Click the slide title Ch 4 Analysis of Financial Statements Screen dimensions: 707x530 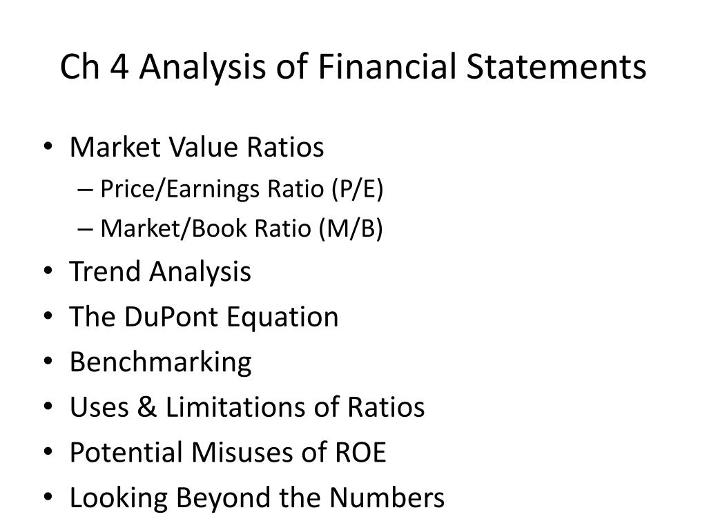(353, 67)
